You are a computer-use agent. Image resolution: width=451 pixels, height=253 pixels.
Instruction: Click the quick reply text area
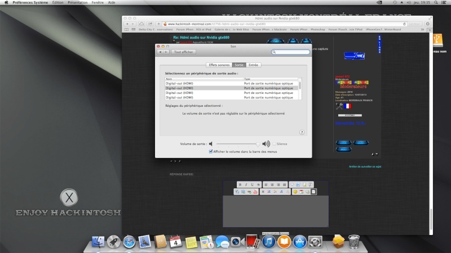[x=276, y=211]
